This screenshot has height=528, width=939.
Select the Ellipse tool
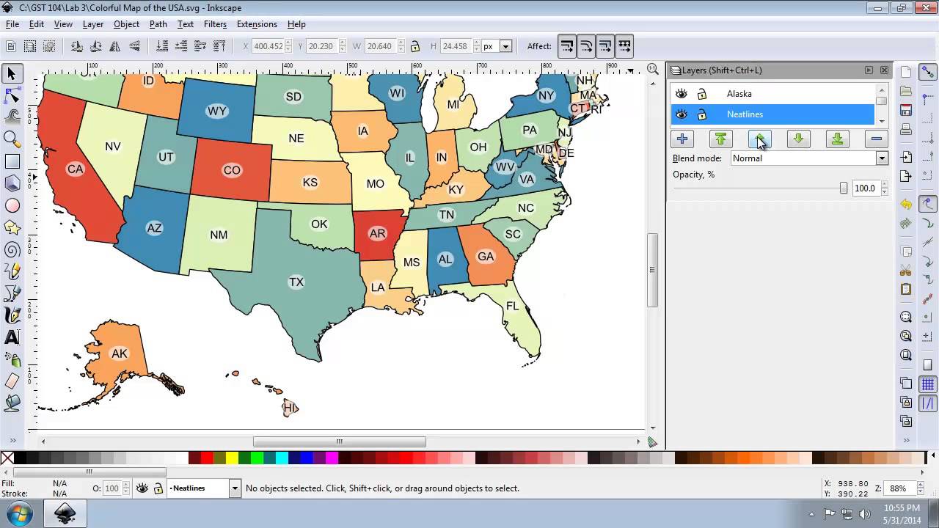click(x=12, y=206)
